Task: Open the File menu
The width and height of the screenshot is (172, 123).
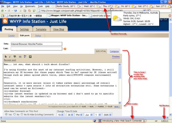Action: (2, 6)
